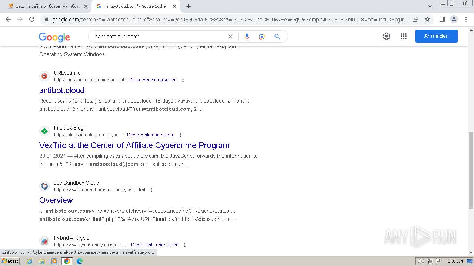Bookmark this page with the star
The image size is (474, 266).
(x=427, y=19)
